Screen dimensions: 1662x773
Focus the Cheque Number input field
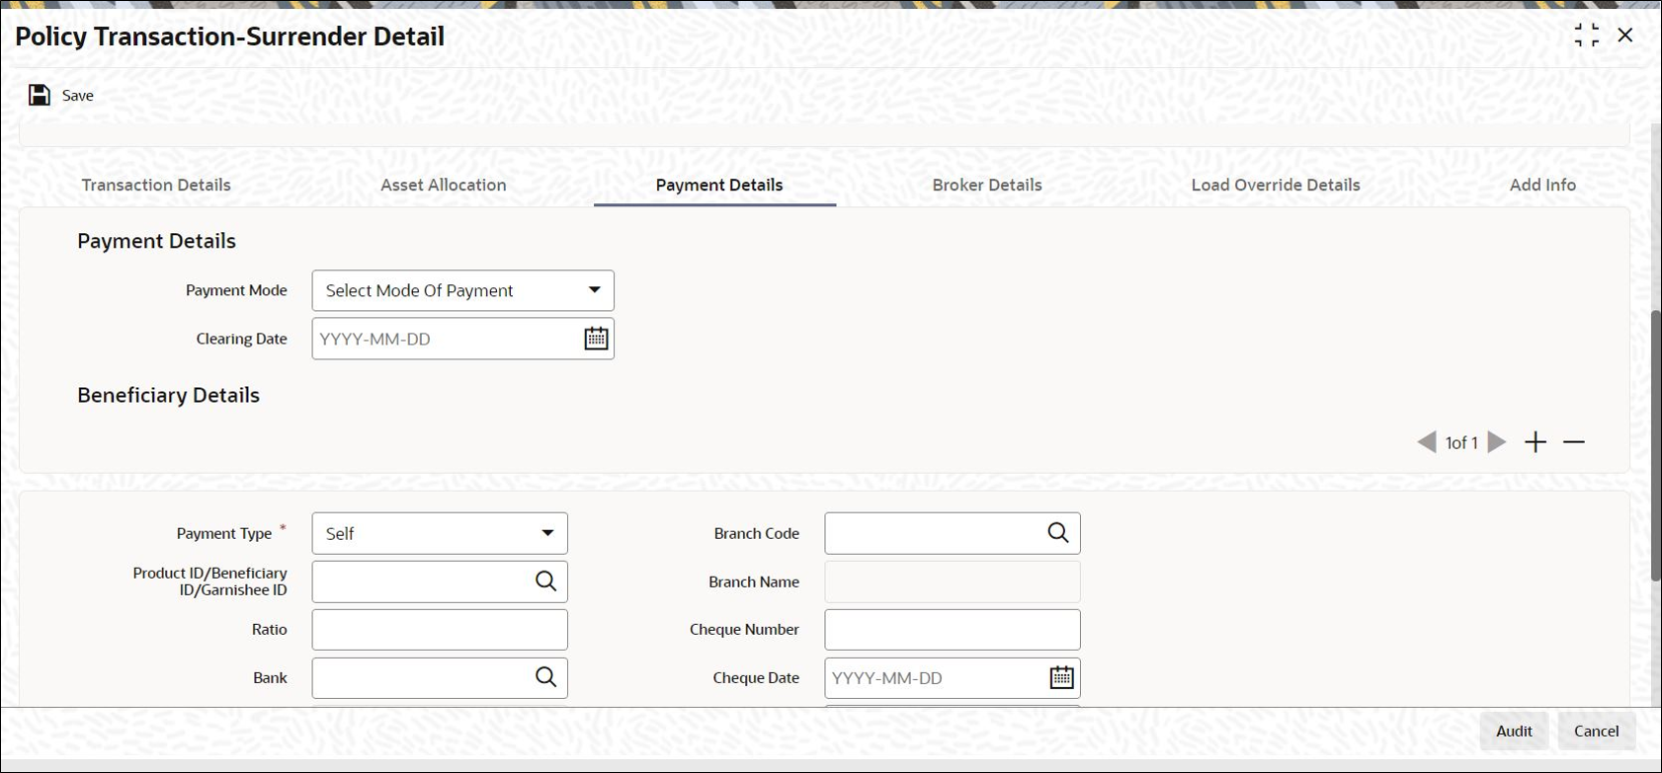click(953, 630)
